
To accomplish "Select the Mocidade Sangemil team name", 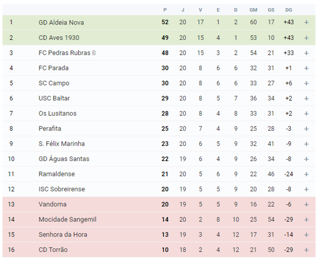I will tap(67, 219).
